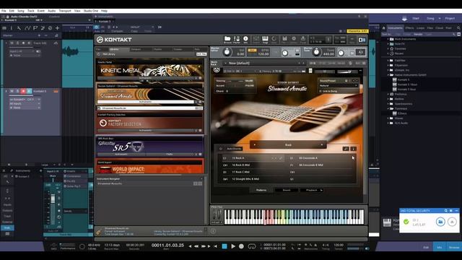Switch to the Sound tab
462x260 pixels.
(x=287, y=190)
